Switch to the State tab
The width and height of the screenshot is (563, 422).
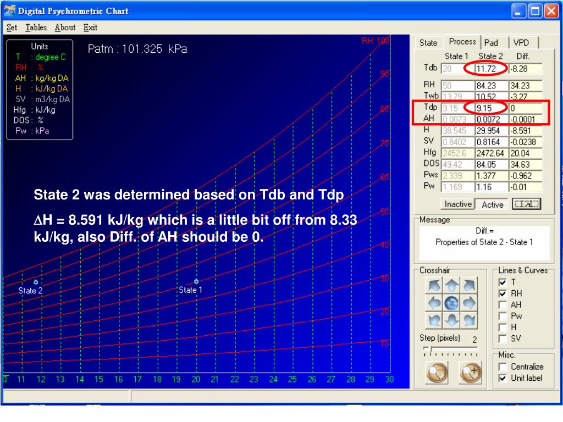click(x=429, y=43)
